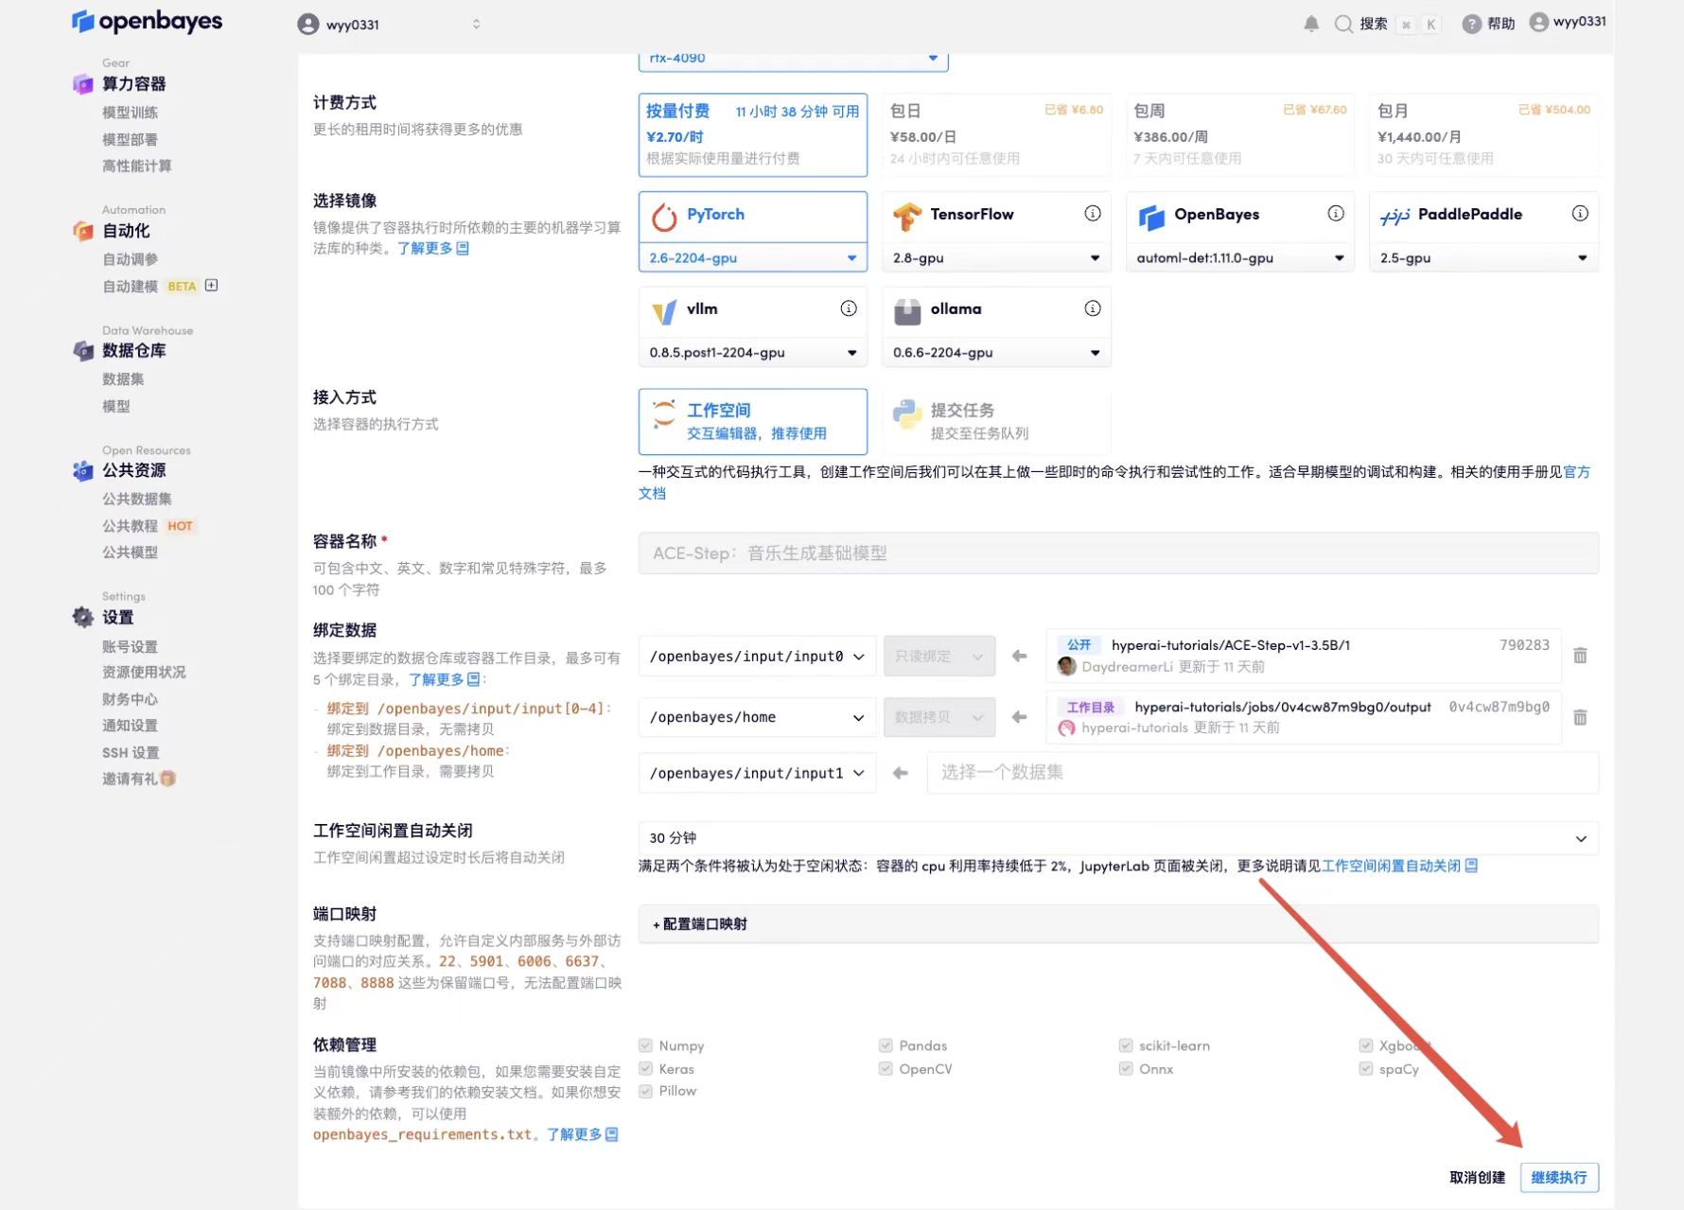Open the /openbayes/input/input1 path dropdown
This screenshot has height=1210, width=1684.
coord(756,773)
